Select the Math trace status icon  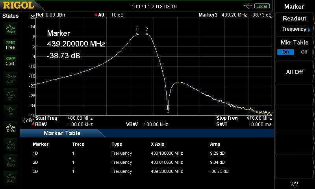(11, 177)
